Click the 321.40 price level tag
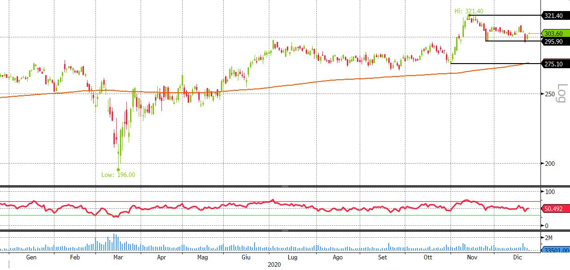Screen dimensions: 570x270 555,16
